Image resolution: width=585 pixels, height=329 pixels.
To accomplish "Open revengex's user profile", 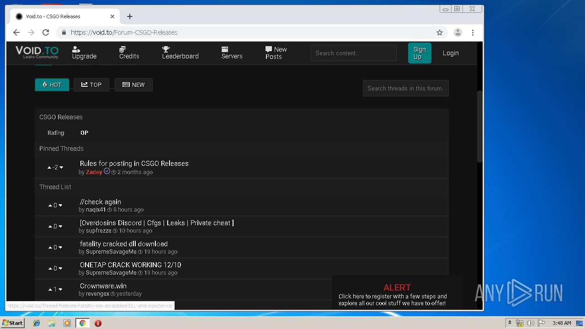I will [x=98, y=294].
